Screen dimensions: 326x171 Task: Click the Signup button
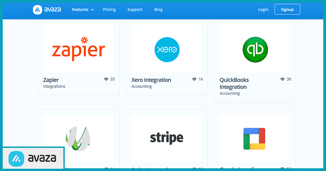pos(288,10)
